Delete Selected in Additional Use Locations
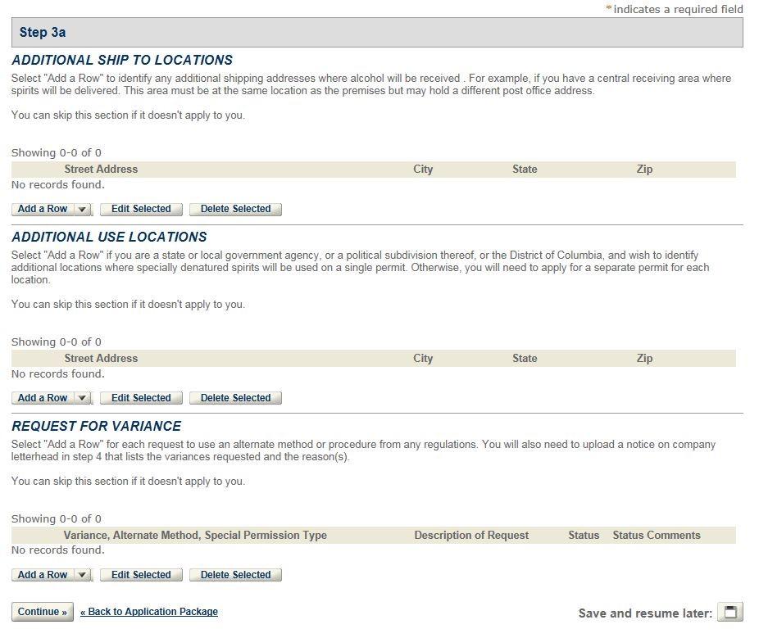The image size is (759, 638). 235,398
